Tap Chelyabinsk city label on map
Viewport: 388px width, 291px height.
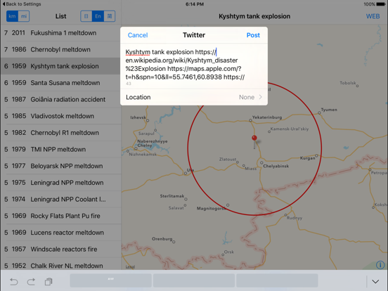tap(276, 166)
